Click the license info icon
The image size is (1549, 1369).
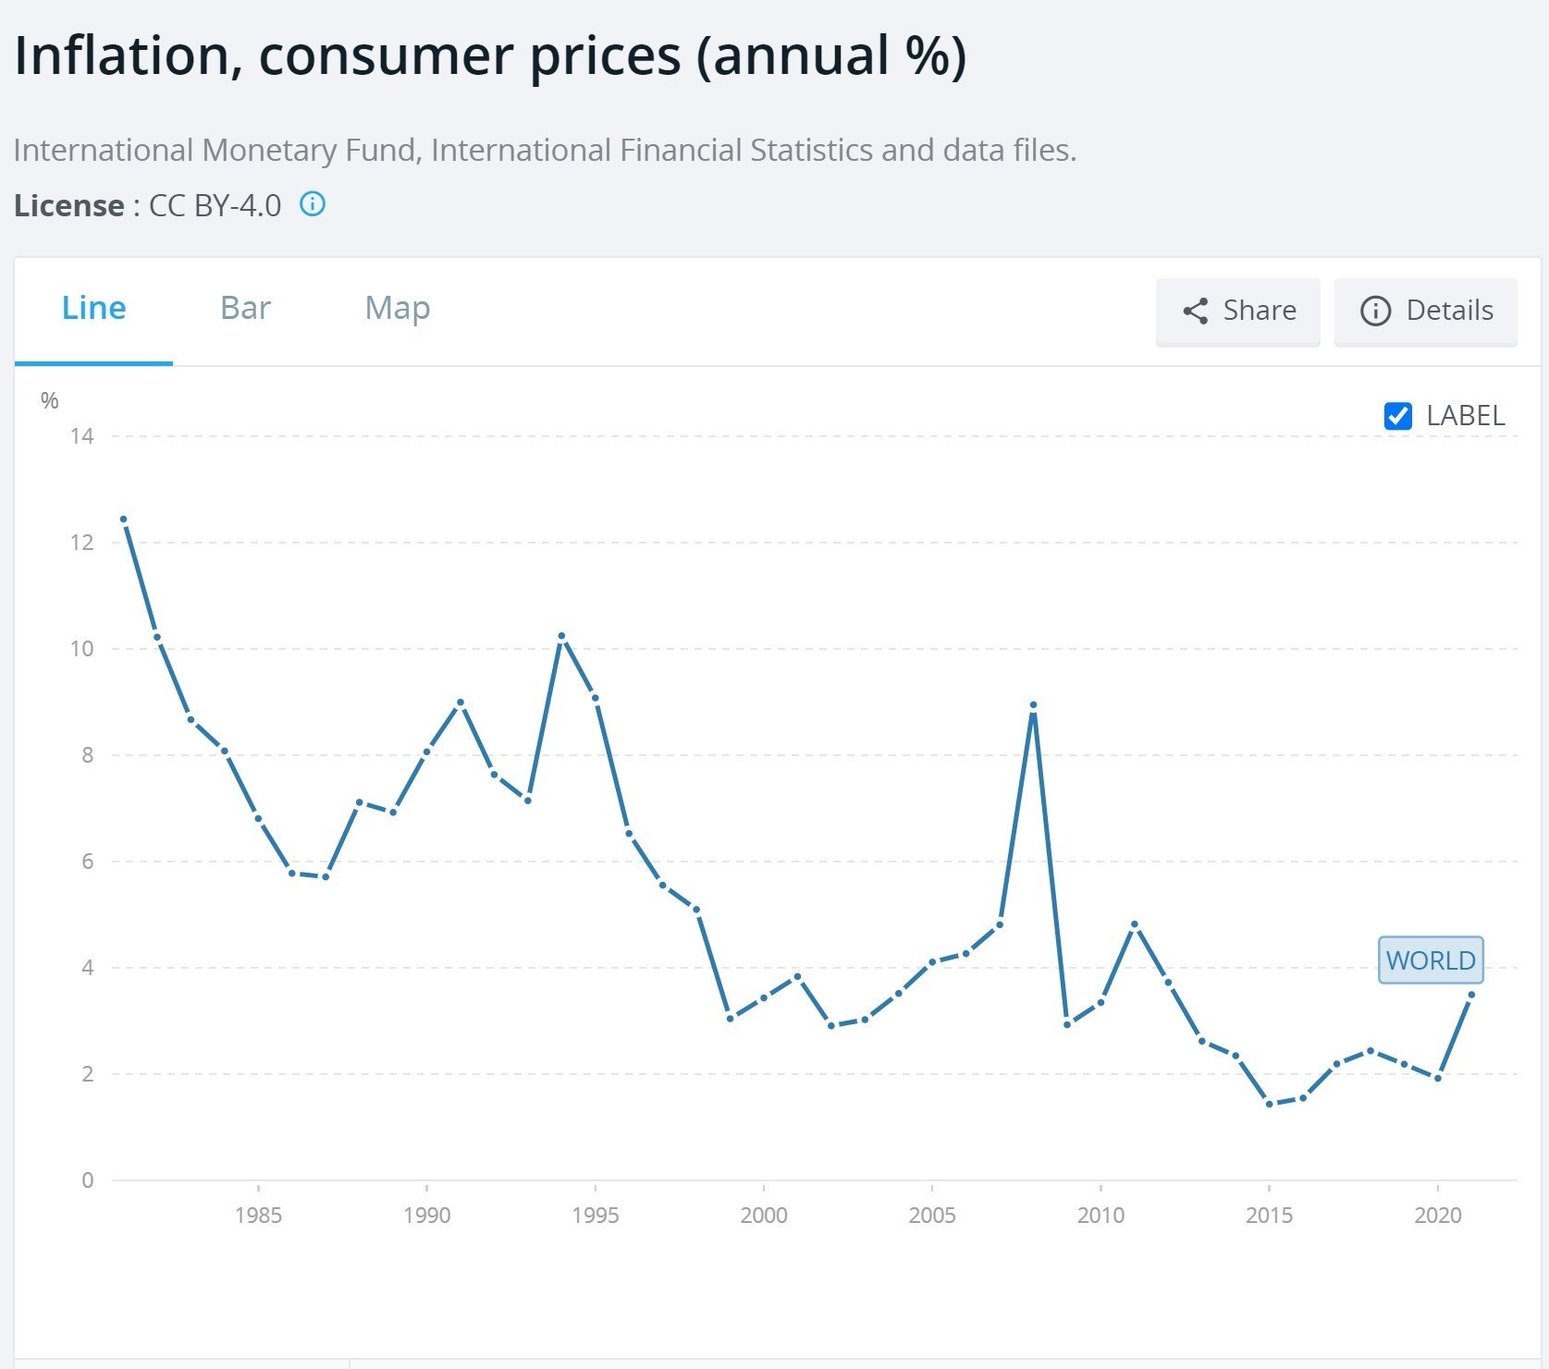(313, 204)
